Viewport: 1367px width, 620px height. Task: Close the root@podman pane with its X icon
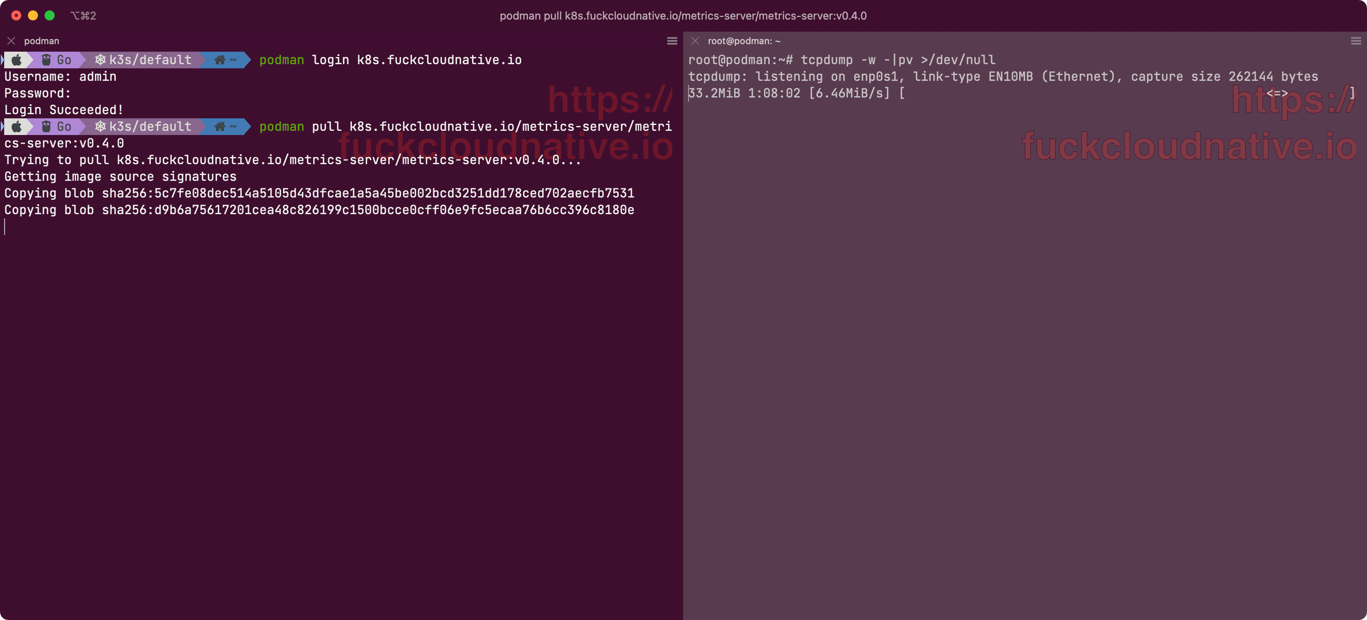click(695, 41)
